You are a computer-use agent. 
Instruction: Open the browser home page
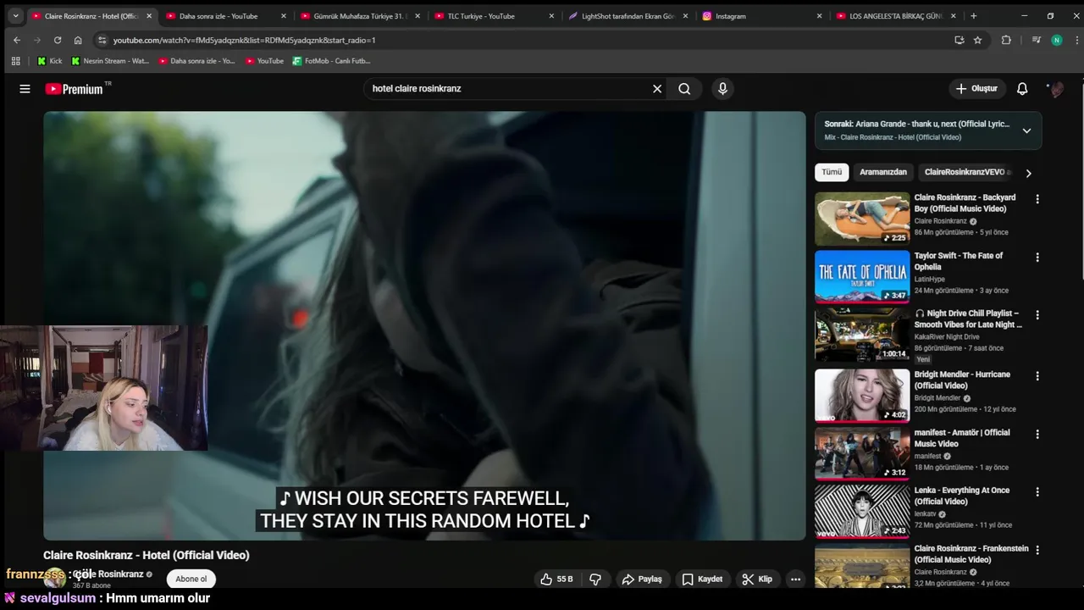pyautogui.click(x=78, y=40)
